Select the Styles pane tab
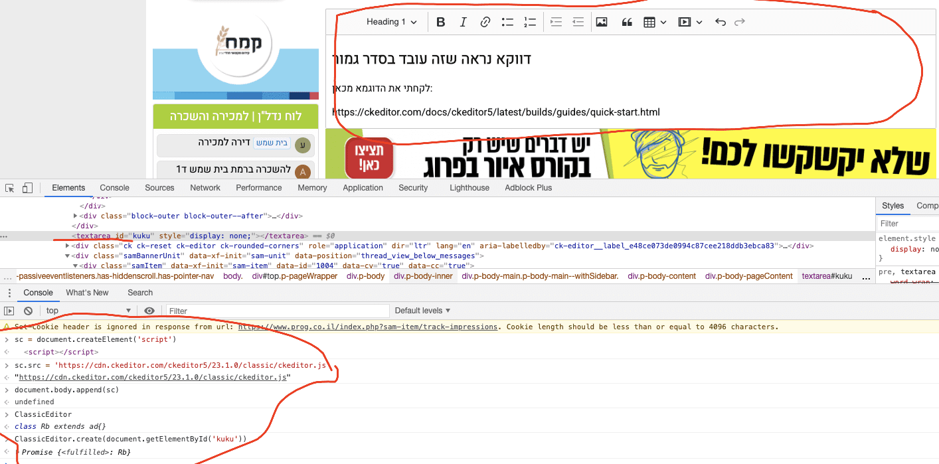This screenshot has width=939, height=464. (893, 206)
